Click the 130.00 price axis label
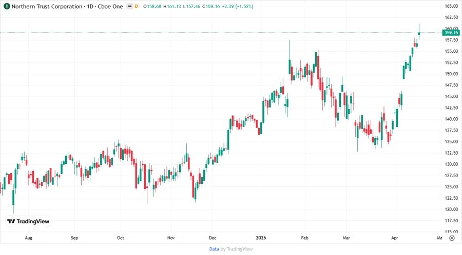This screenshot has width=462, height=255. click(x=451, y=164)
